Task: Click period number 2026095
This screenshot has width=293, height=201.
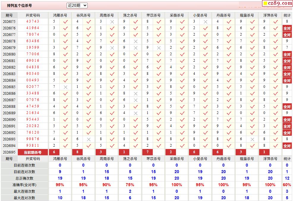Action: [x=9, y=152]
